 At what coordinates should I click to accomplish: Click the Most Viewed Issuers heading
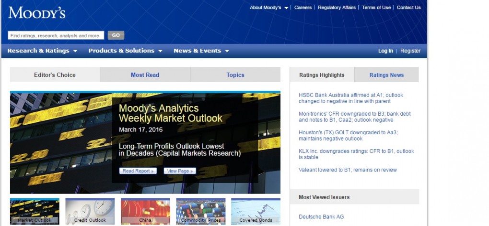point(324,197)
